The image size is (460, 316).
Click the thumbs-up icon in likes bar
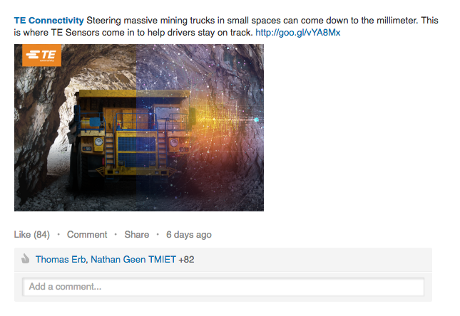26,259
